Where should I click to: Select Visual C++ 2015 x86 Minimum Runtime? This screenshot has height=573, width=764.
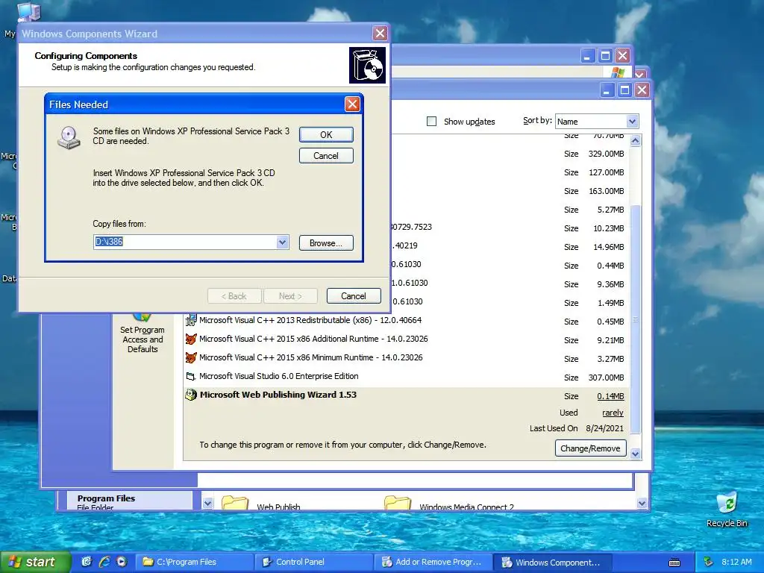pyautogui.click(x=311, y=357)
